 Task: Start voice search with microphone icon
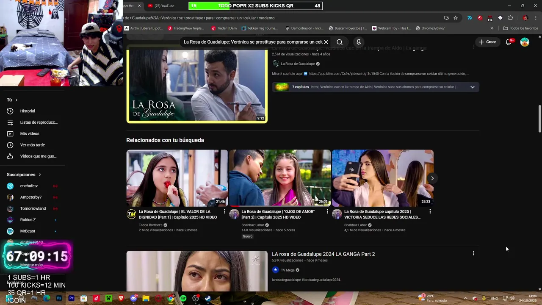[359, 42]
